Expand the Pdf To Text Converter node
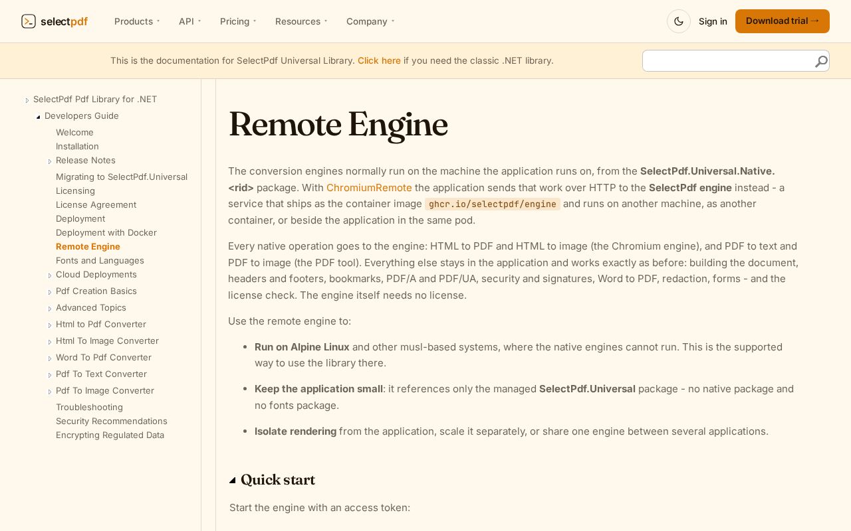851x531 pixels. 50,375
